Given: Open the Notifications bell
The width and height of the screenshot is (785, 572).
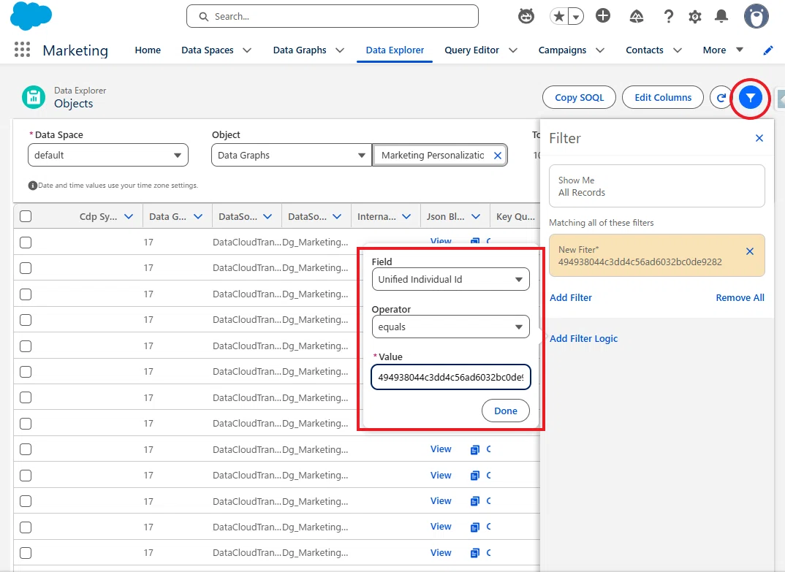Looking at the screenshot, I should (721, 16).
